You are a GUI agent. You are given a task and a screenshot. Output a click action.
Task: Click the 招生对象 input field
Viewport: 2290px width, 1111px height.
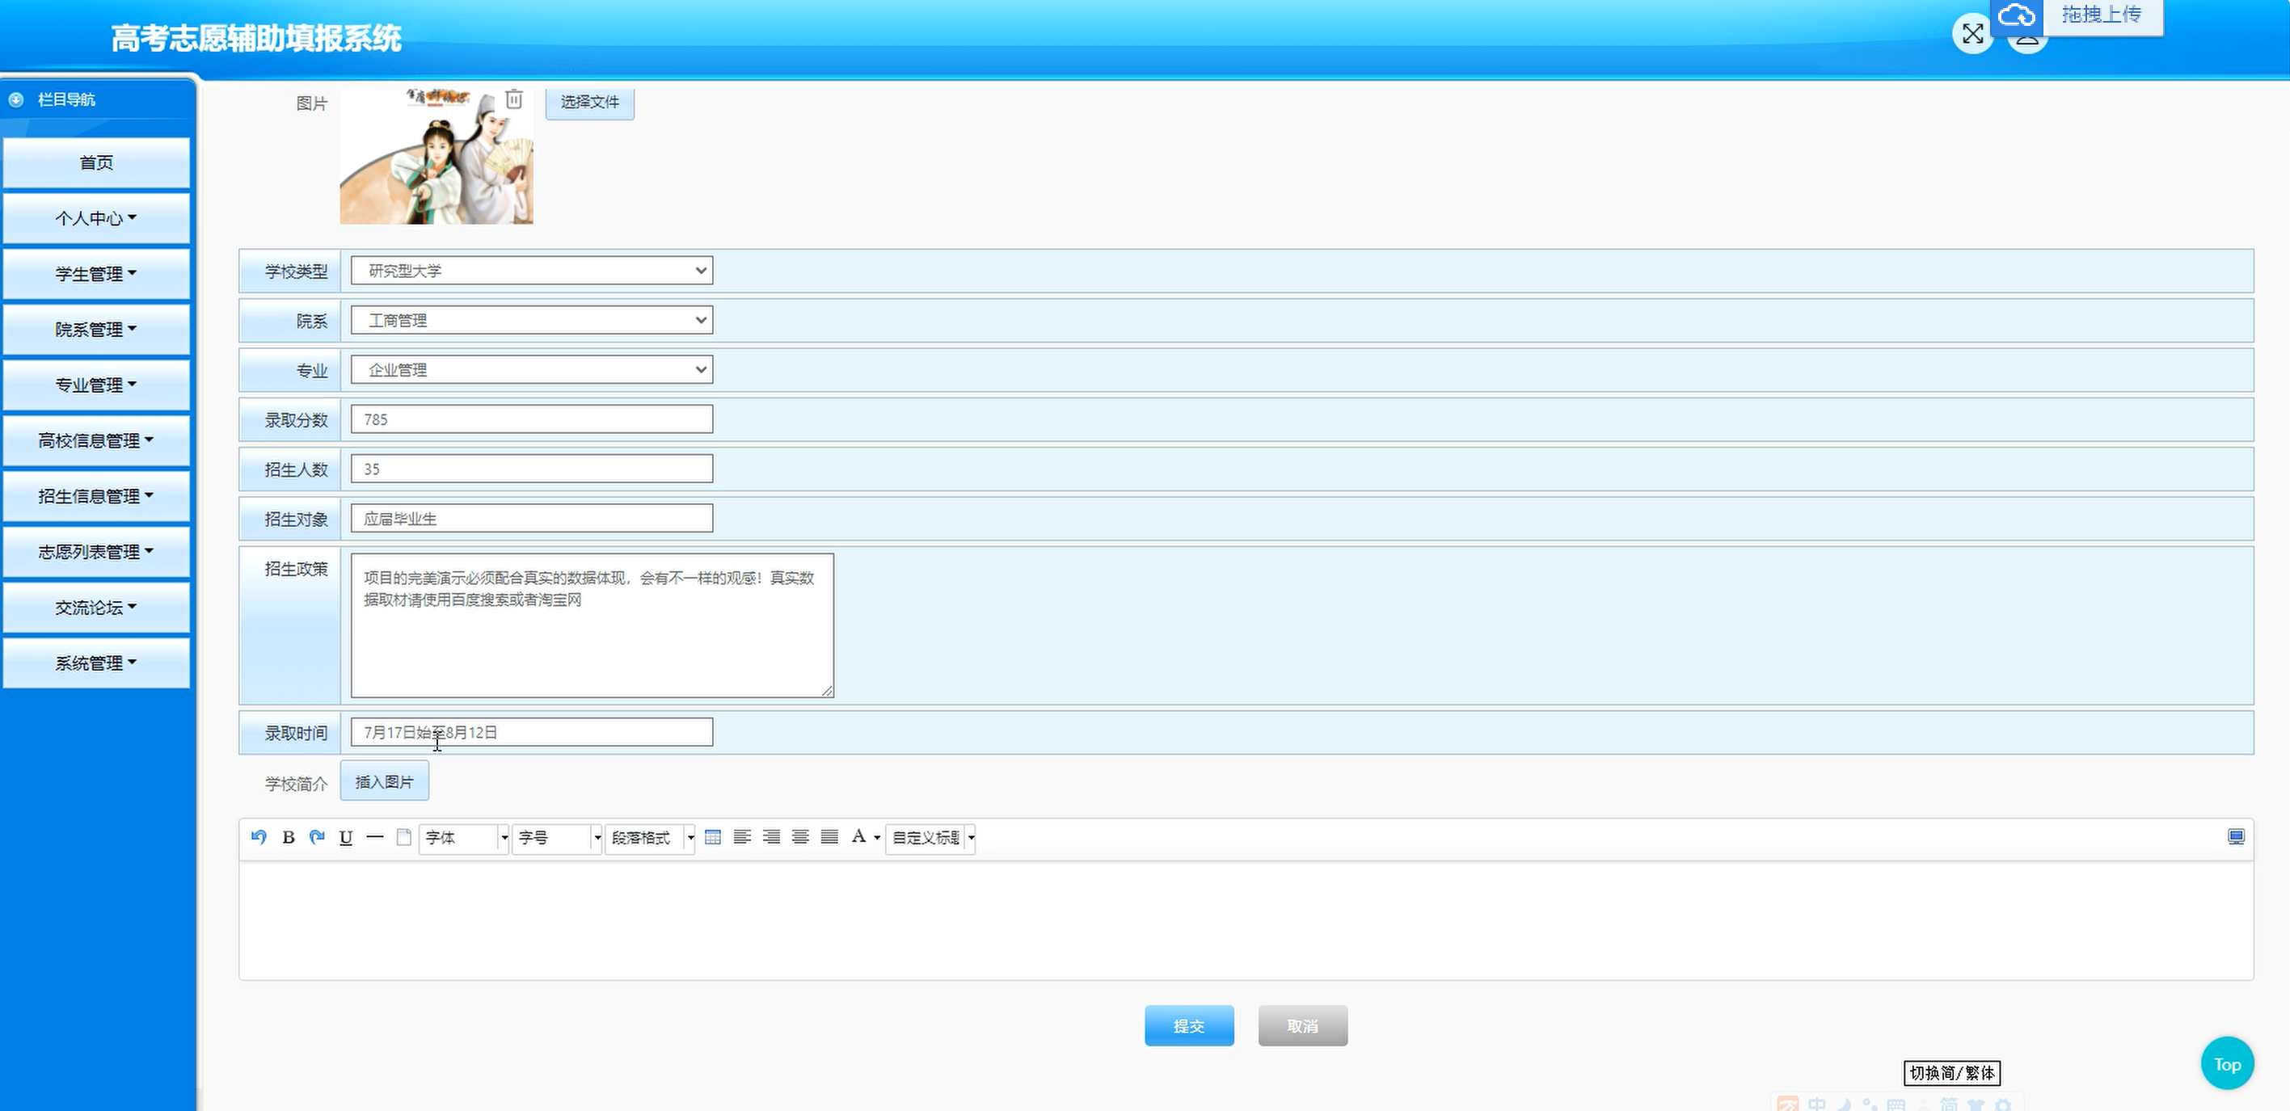(x=532, y=519)
